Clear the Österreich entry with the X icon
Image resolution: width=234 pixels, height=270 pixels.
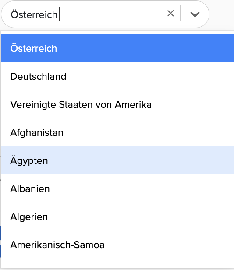coord(170,14)
